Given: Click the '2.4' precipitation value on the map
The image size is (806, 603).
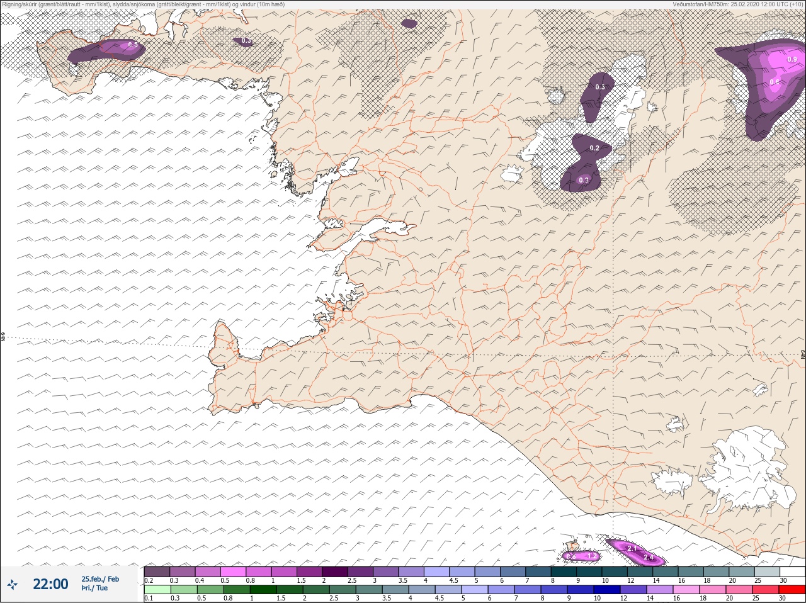Looking at the screenshot, I should (x=649, y=558).
